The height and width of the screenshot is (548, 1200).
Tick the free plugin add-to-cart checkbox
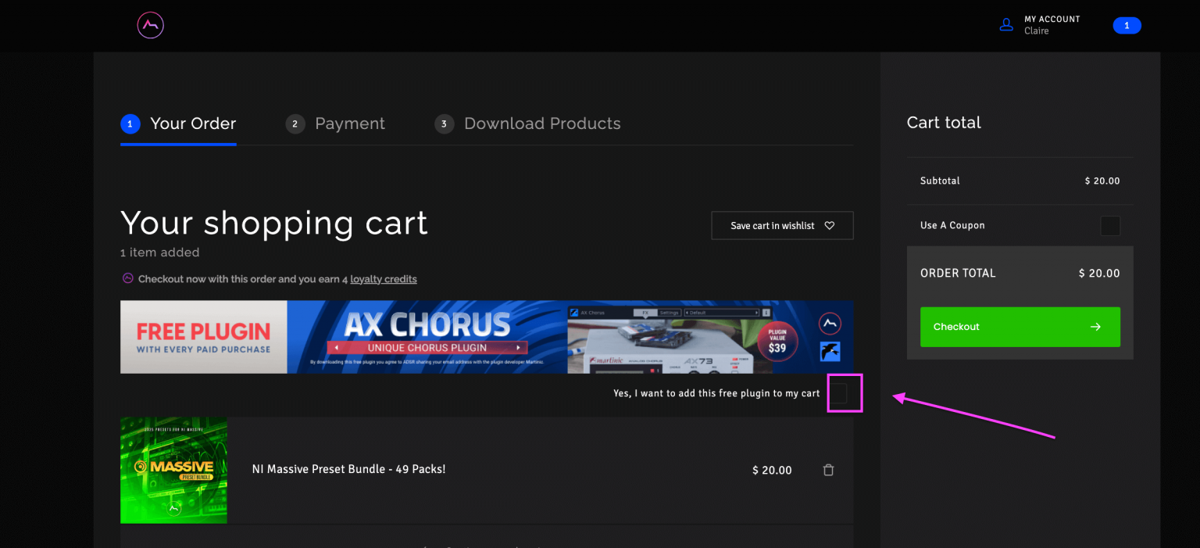pos(837,393)
